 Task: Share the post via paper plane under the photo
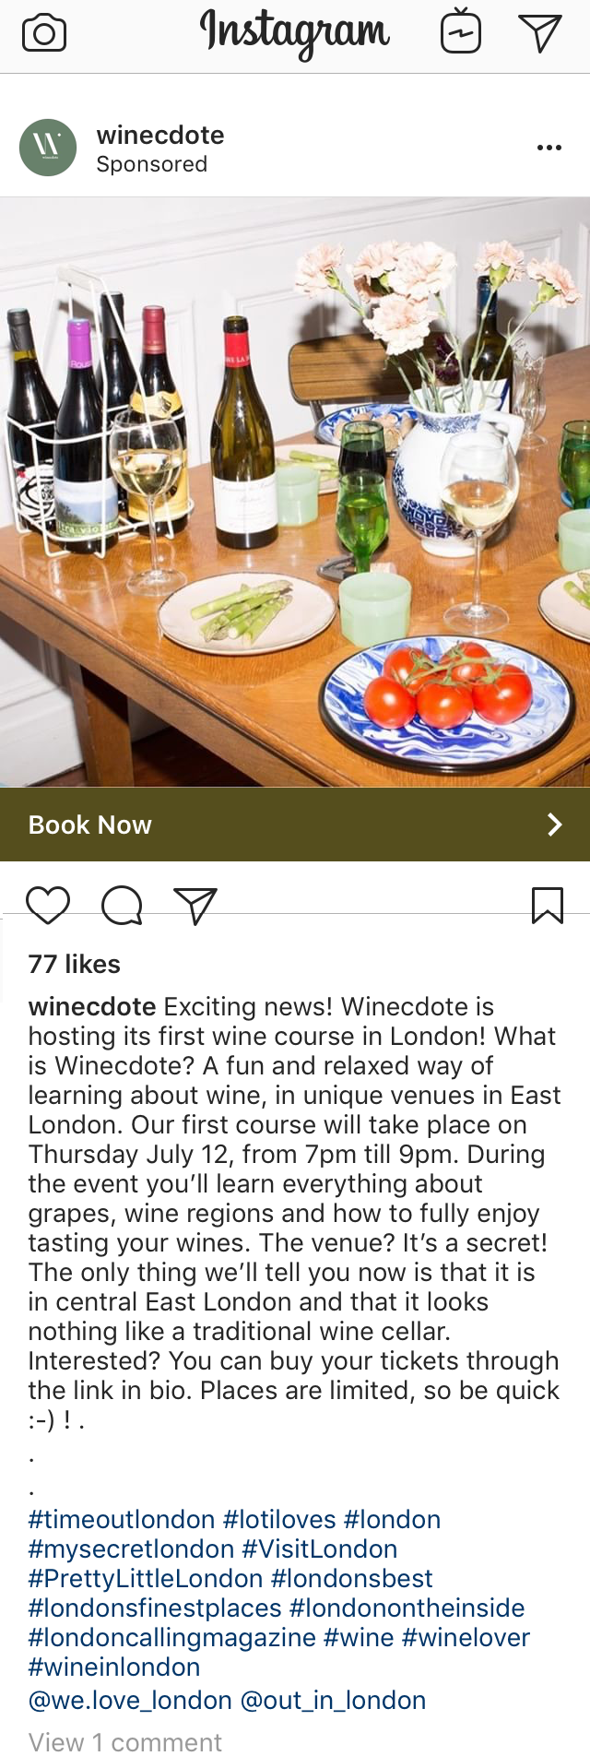(x=195, y=906)
